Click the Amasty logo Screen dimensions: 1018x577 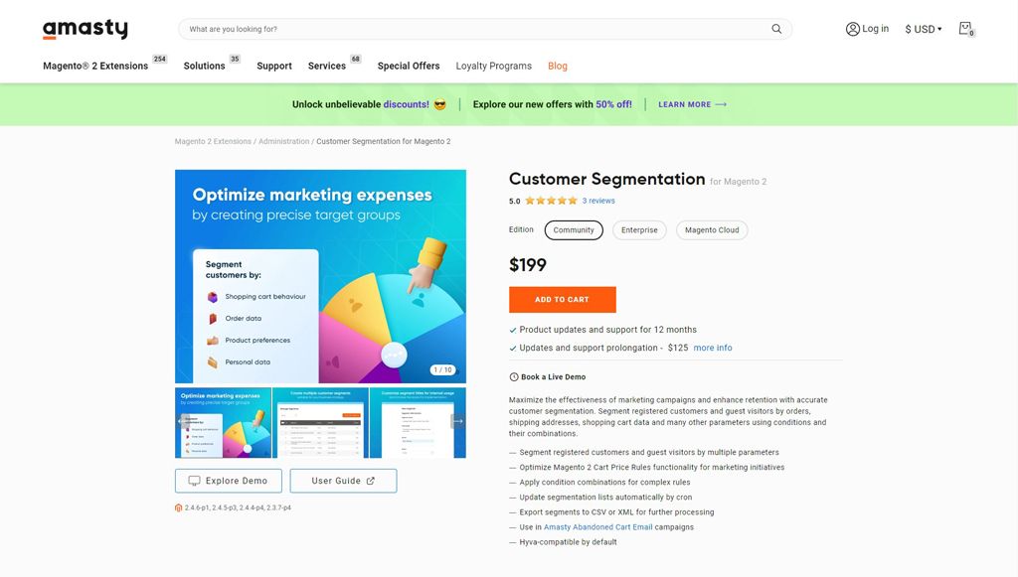85,29
